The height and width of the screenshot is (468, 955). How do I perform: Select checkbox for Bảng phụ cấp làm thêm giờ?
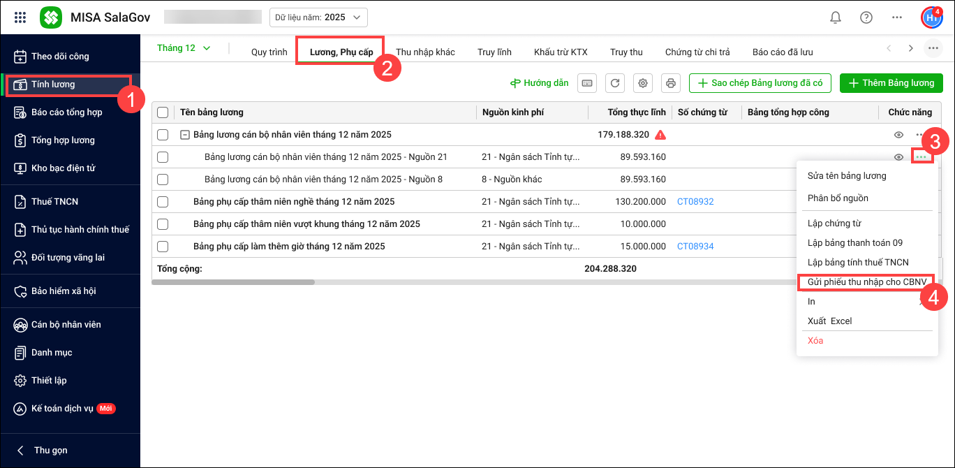point(163,247)
